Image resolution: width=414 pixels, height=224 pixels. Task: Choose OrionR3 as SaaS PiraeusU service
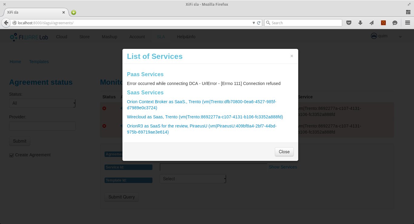point(202,129)
